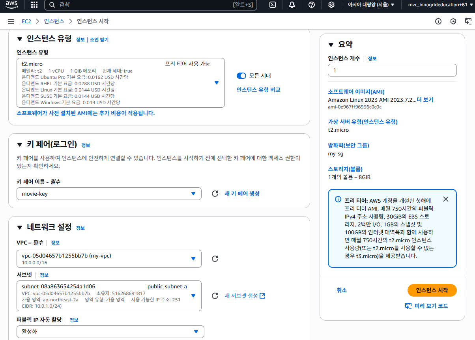475x340 pixels.
Task: Click 새 키 페어 생성 link
Action: [x=242, y=194]
